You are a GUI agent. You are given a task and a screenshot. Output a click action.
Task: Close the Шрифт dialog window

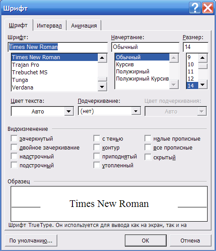pos(208,8)
